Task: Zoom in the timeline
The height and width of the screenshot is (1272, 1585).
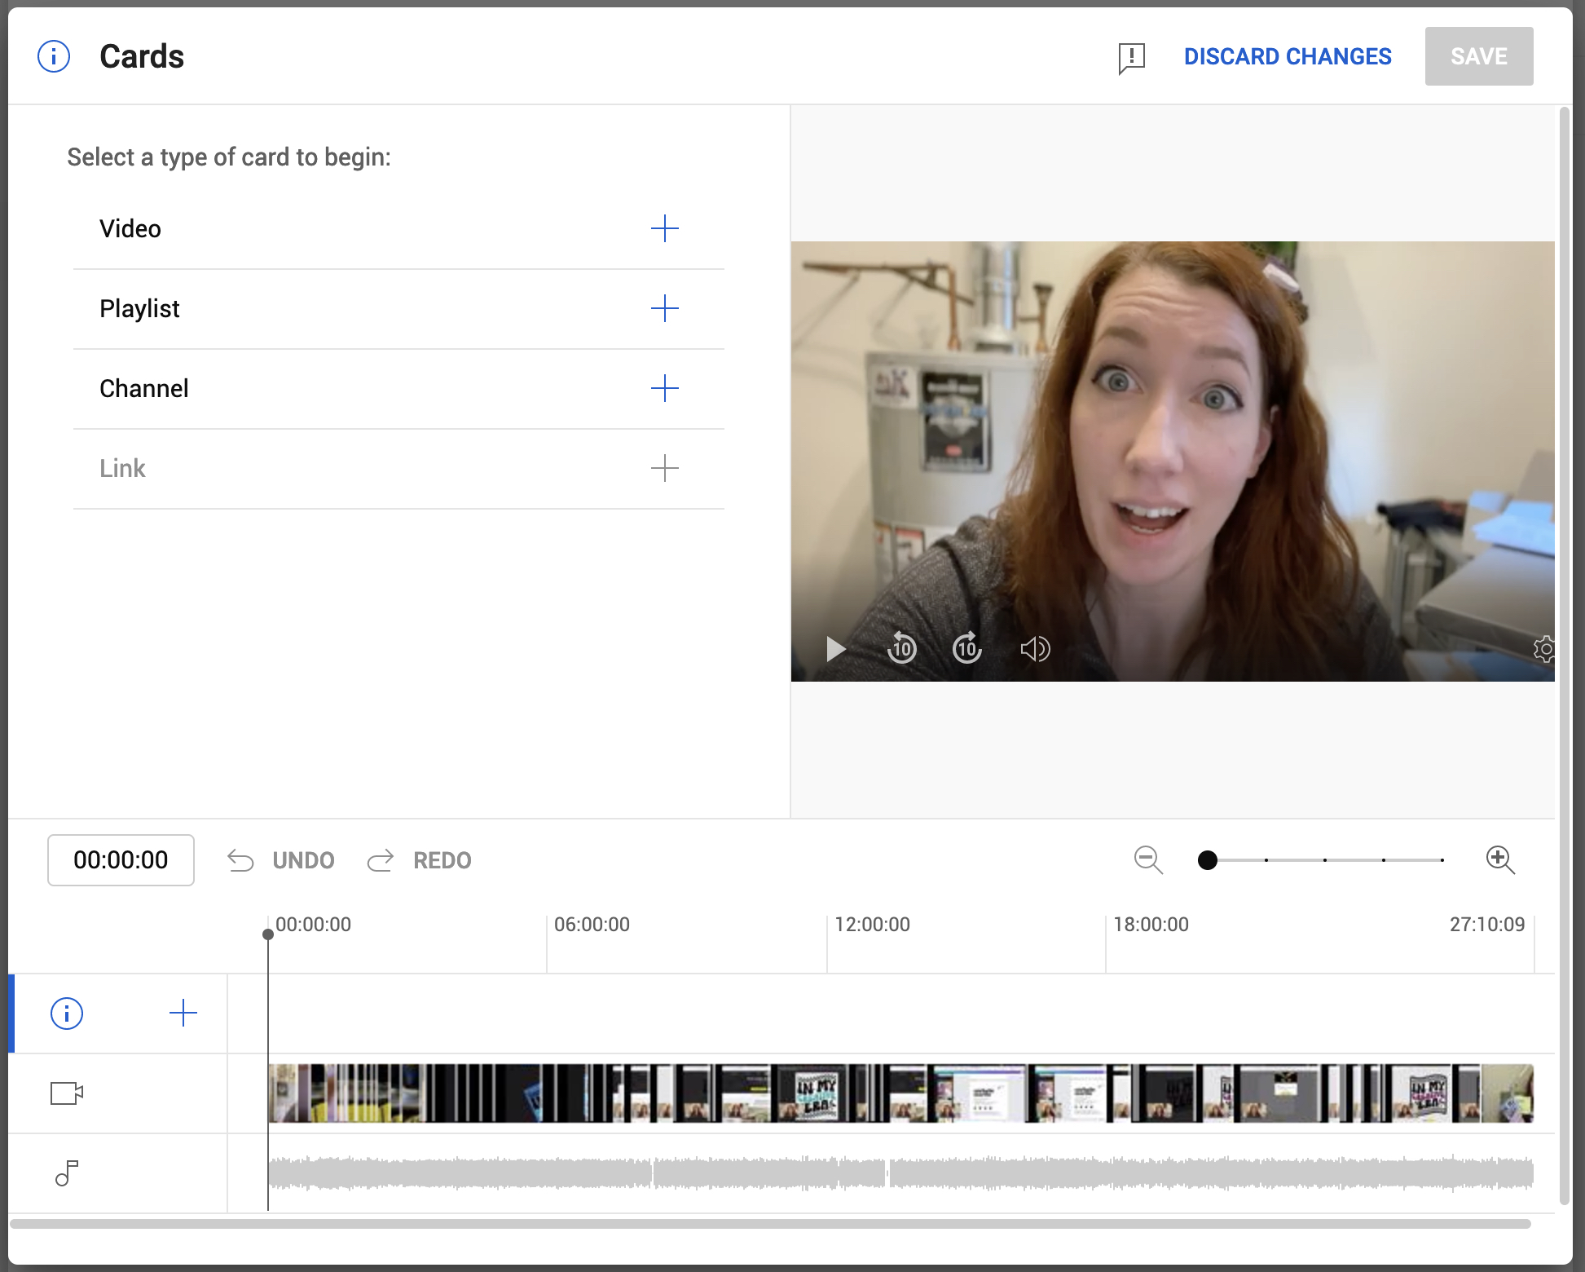Action: (x=1500, y=860)
